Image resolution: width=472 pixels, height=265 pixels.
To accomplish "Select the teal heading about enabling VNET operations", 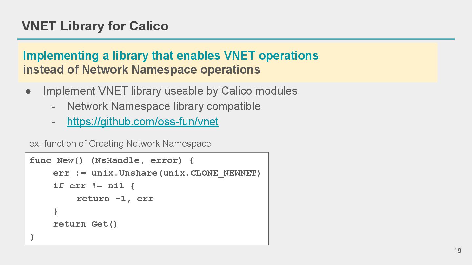I will 170,55.
